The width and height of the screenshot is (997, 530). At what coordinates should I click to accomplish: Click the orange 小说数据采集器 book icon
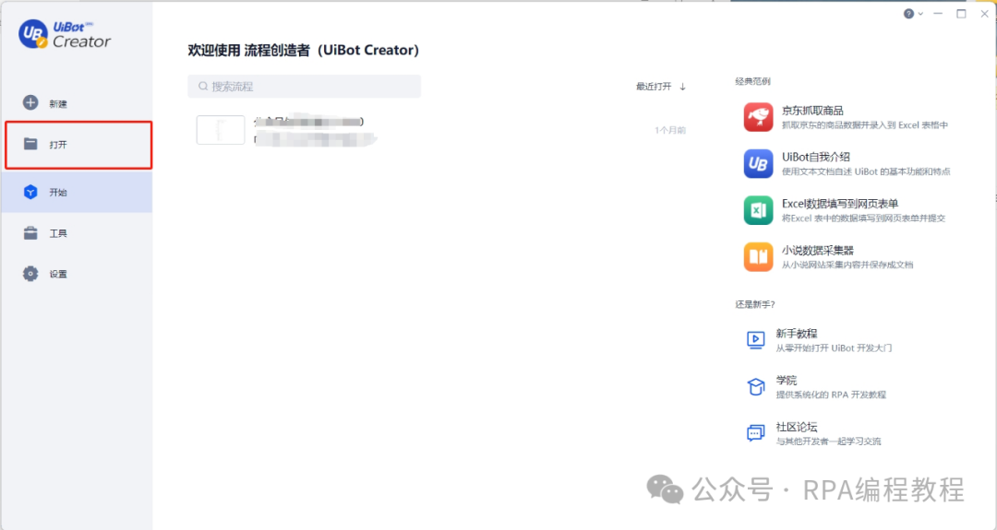pyautogui.click(x=758, y=257)
